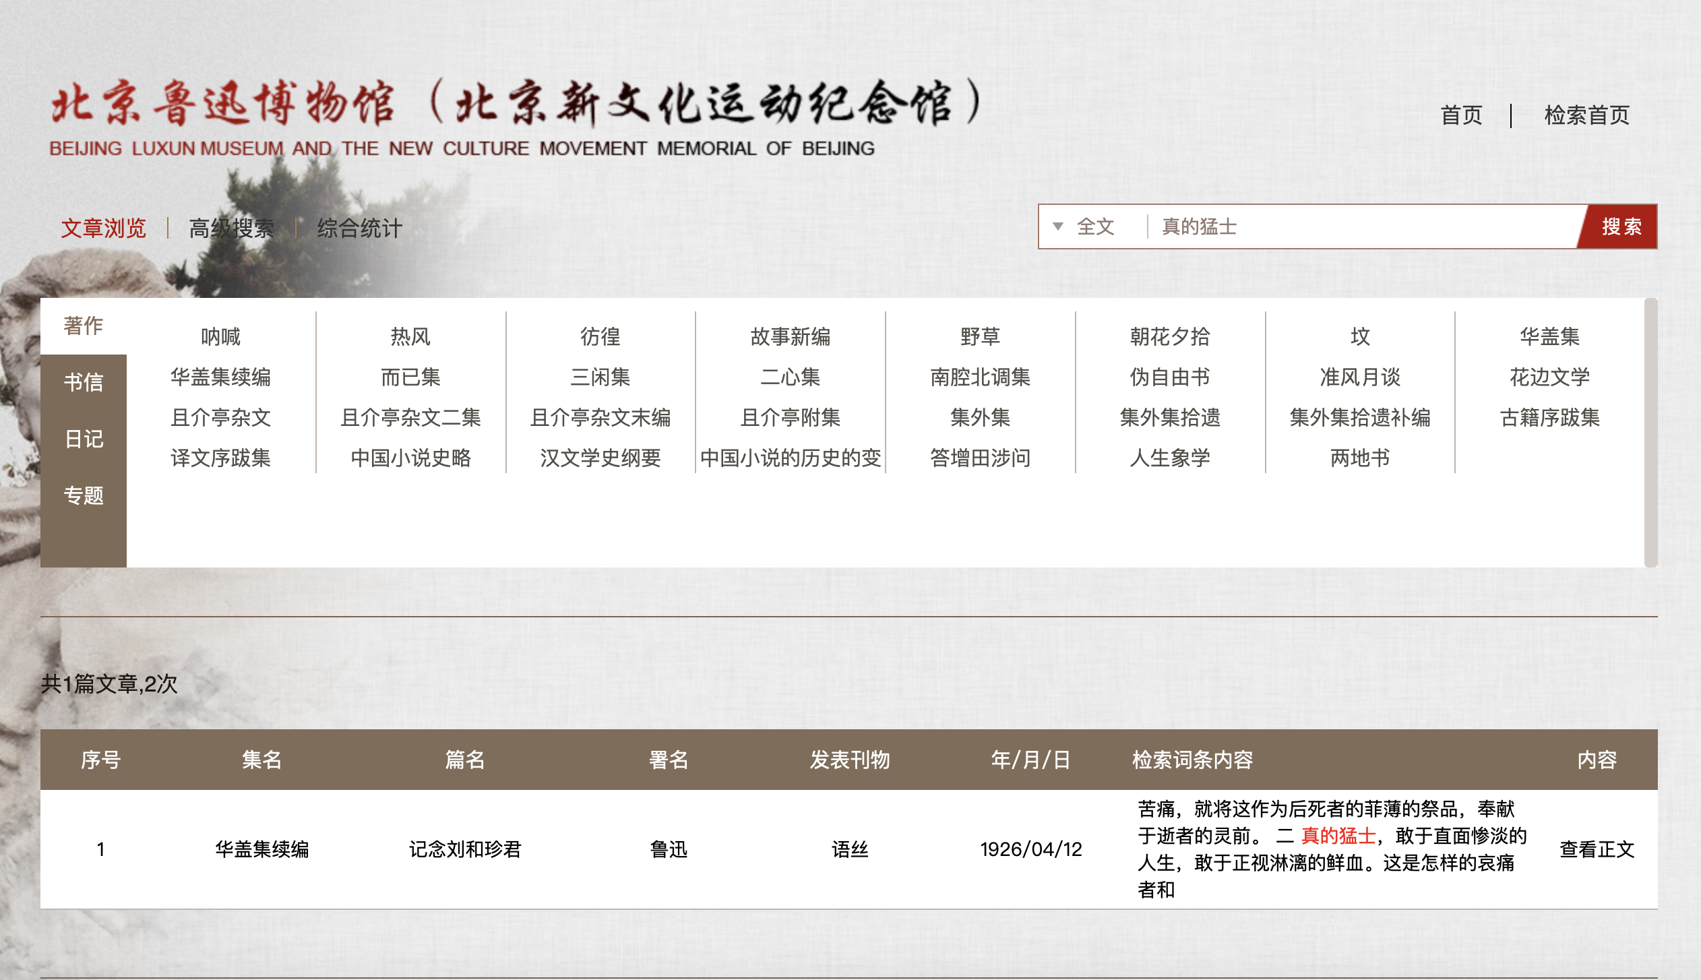The image size is (1701, 980).
Task: Select the 文章浏览 navigation item
Action: (x=104, y=228)
